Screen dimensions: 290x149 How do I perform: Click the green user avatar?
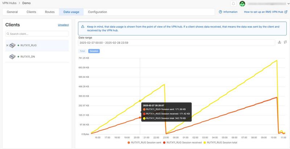[x=242, y=4]
